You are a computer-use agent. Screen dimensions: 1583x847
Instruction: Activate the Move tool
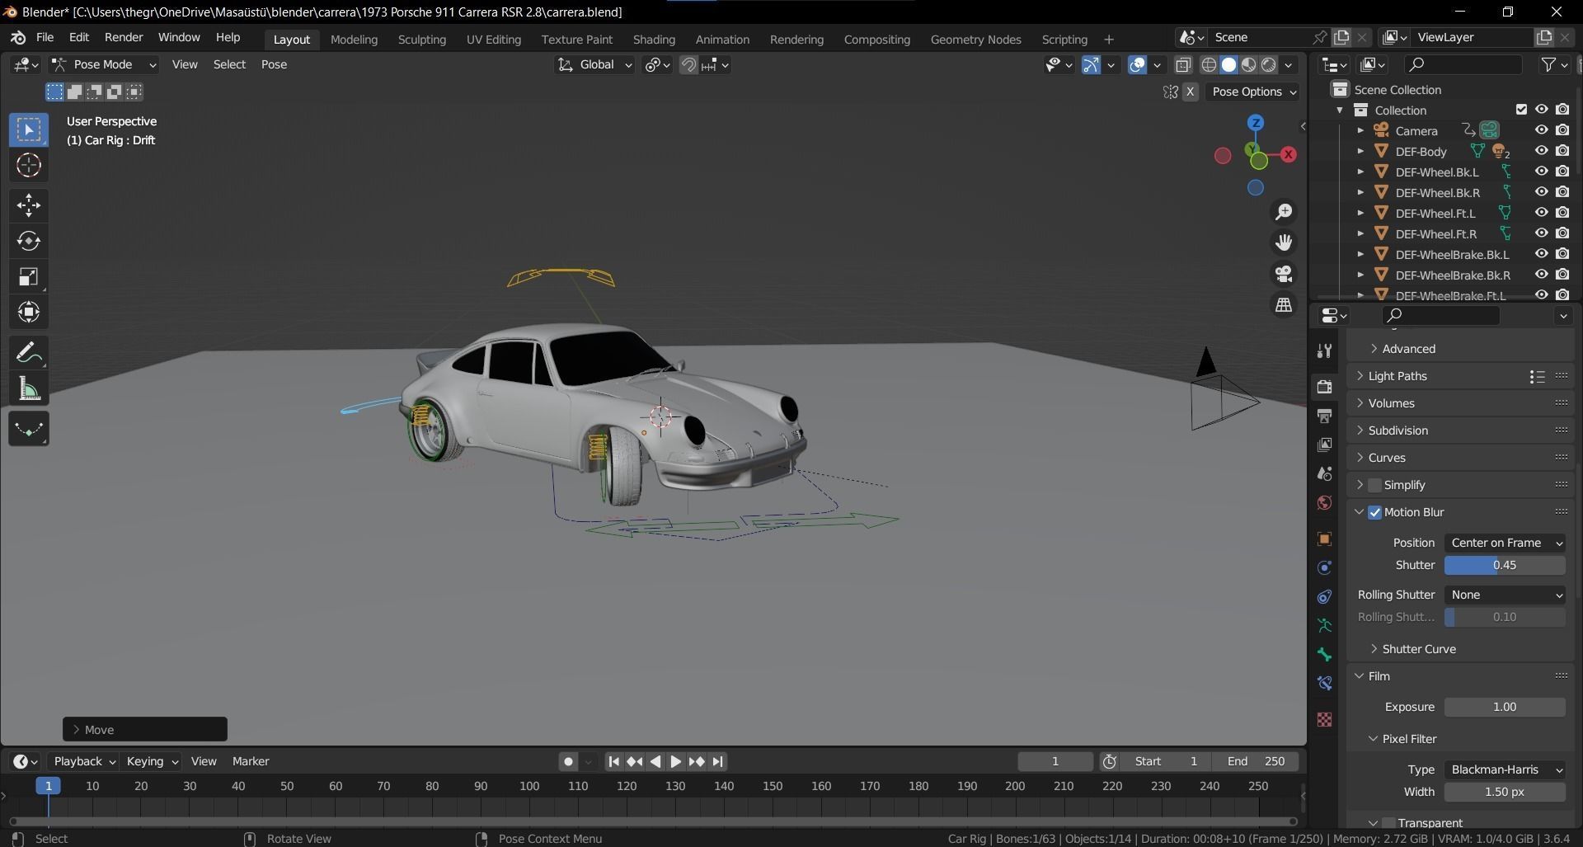click(29, 205)
